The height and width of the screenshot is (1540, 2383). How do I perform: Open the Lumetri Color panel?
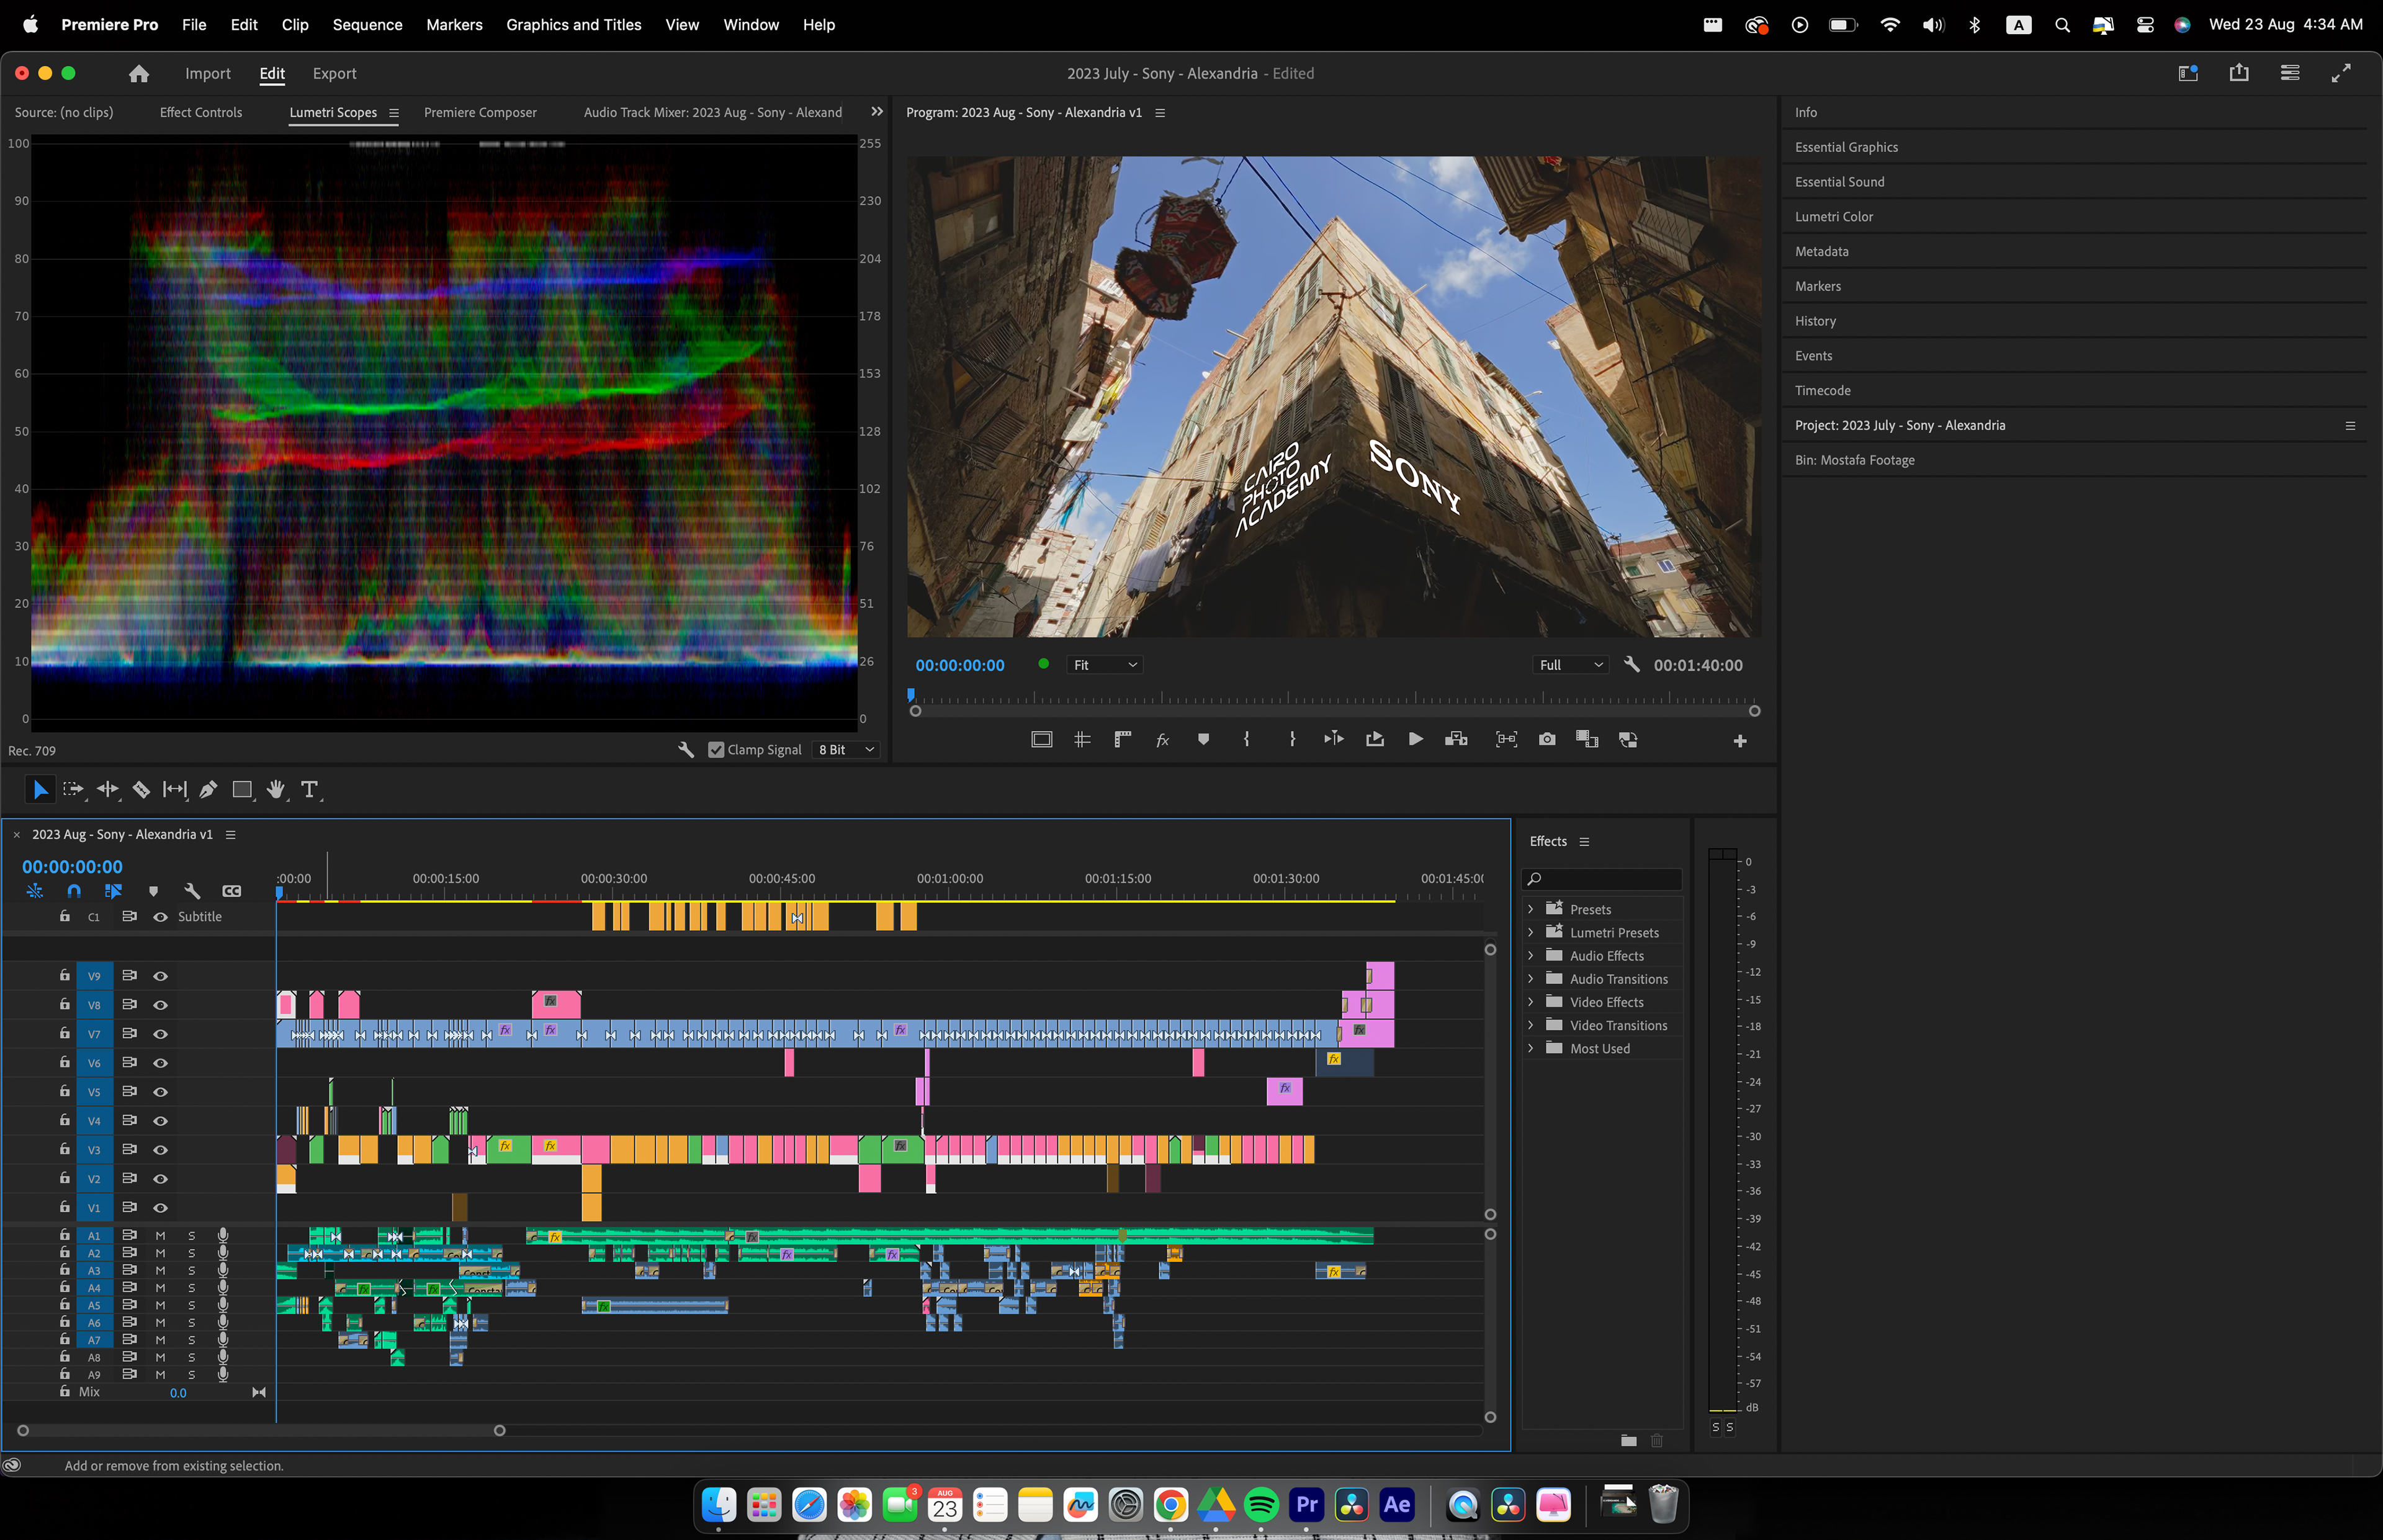[x=1833, y=217]
